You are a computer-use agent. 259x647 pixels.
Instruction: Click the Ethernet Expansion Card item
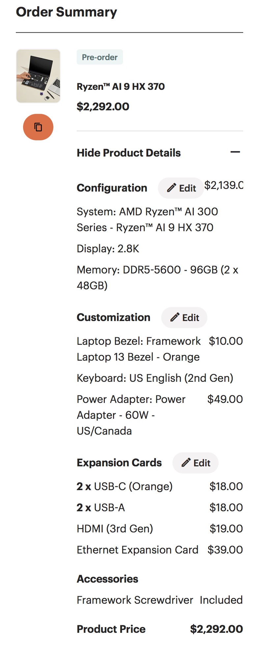[137, 550]
